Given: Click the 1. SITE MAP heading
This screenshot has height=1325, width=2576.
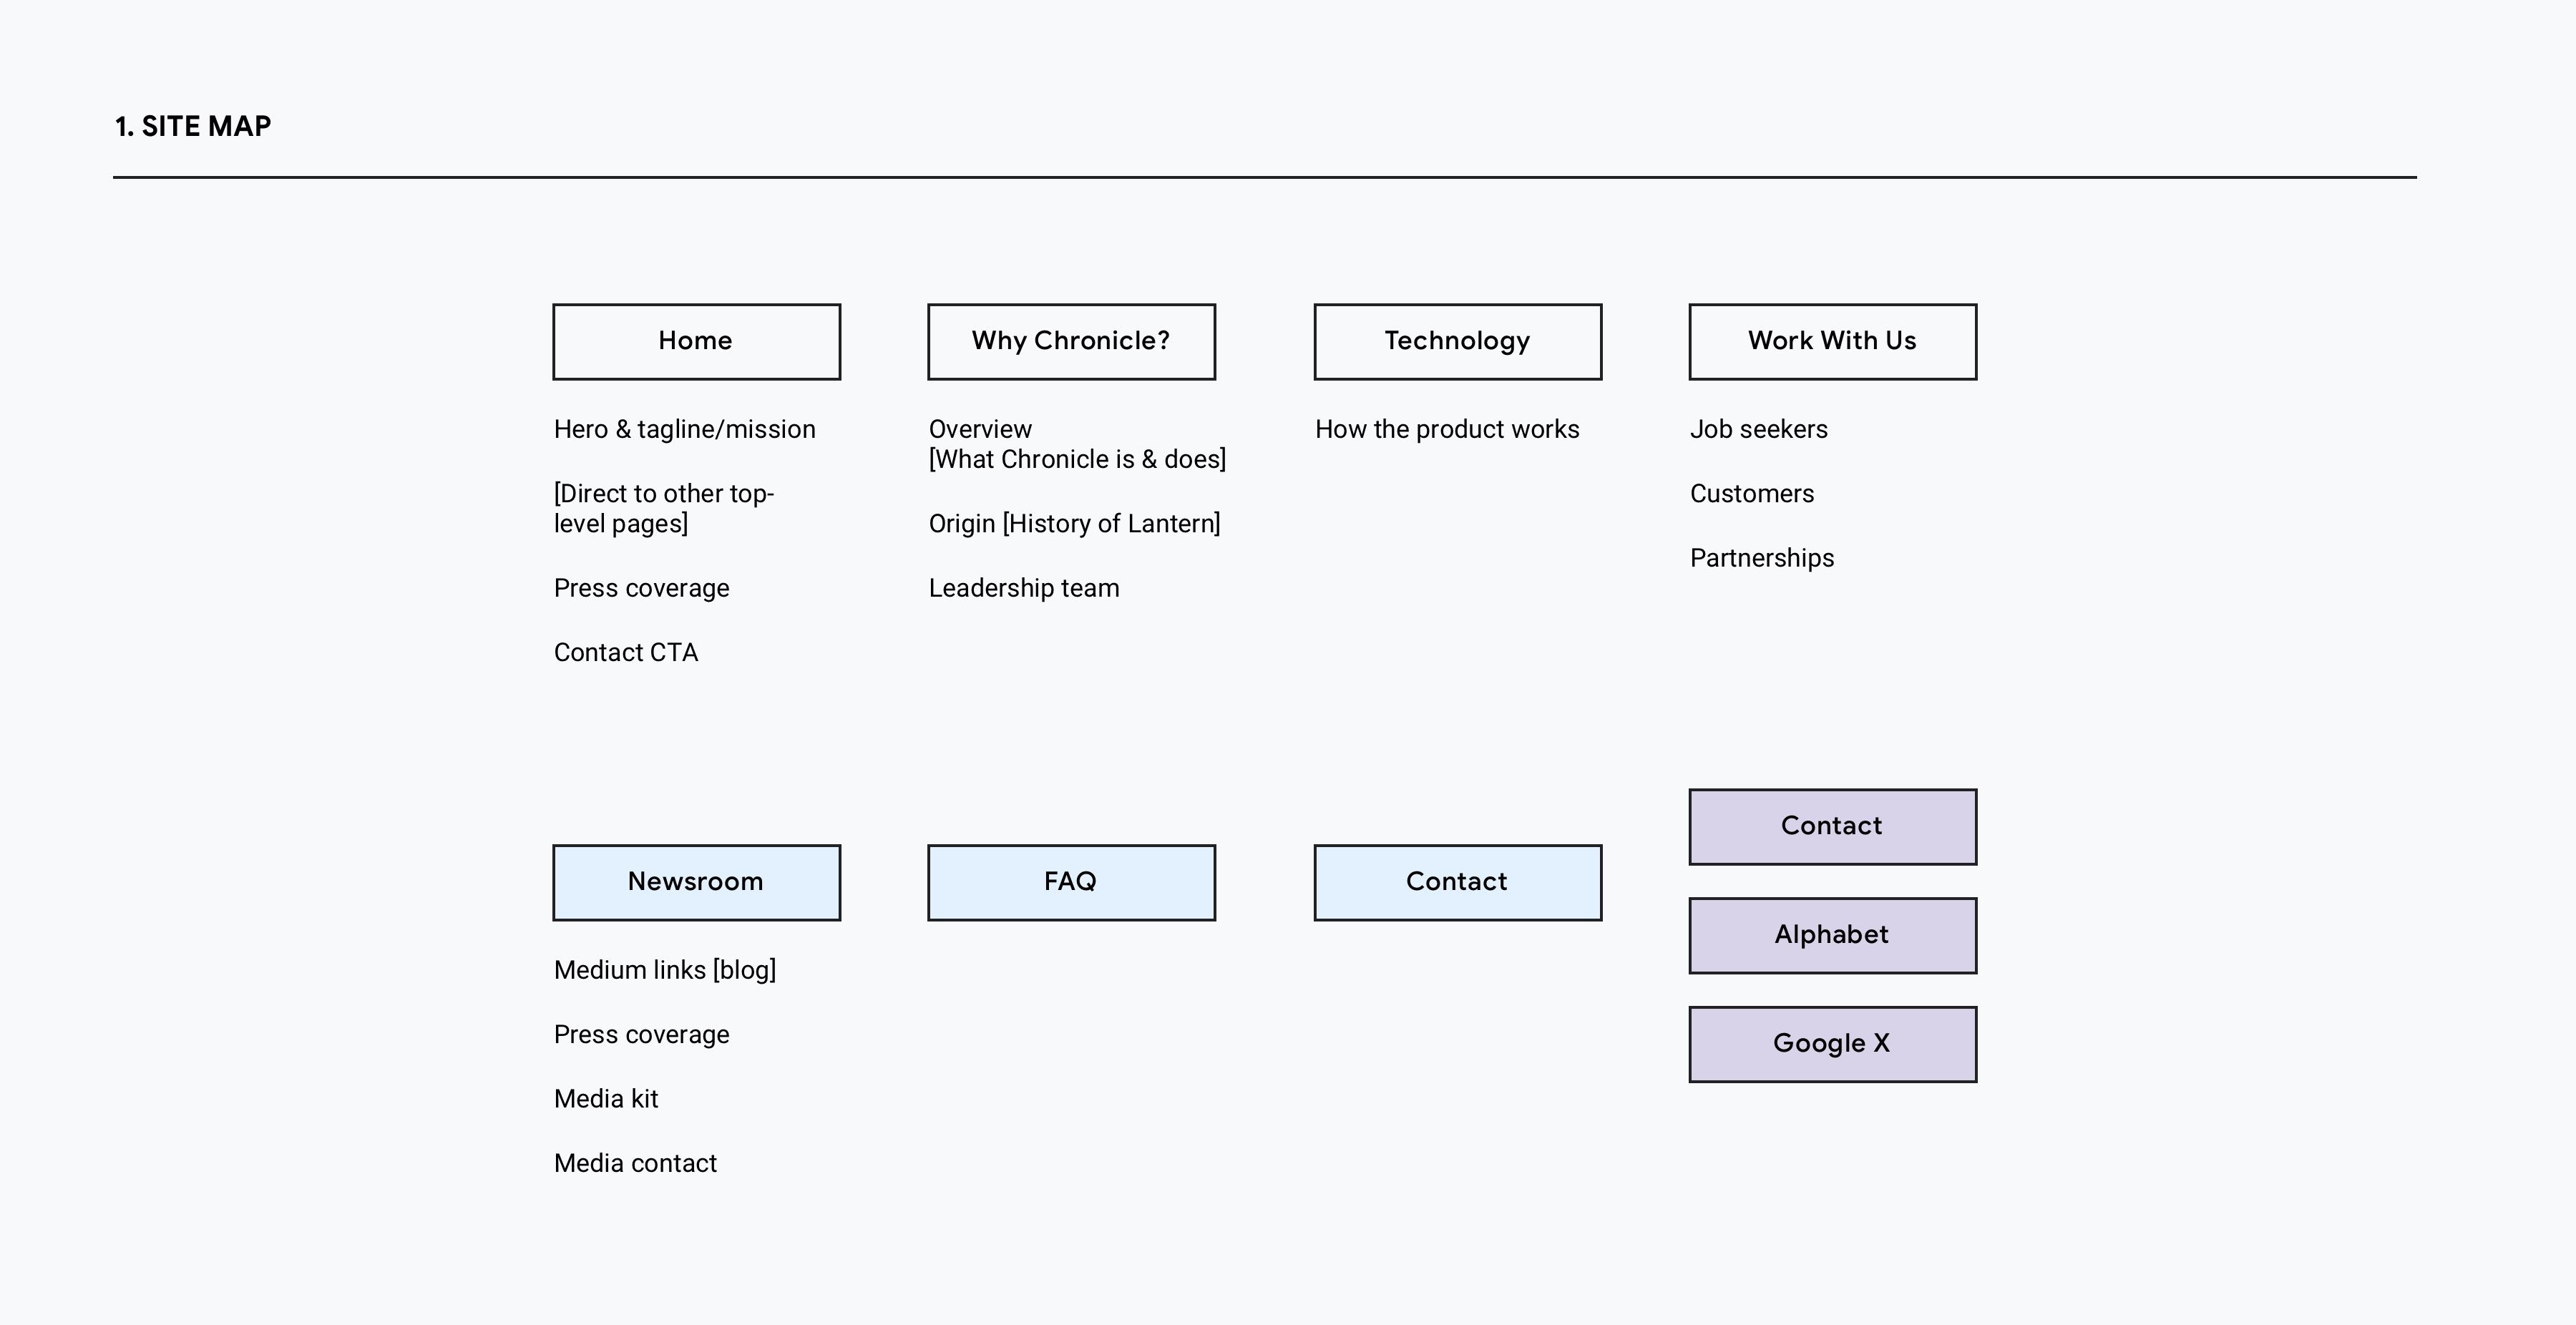Looking at the screenshot, I should [193, 127].
